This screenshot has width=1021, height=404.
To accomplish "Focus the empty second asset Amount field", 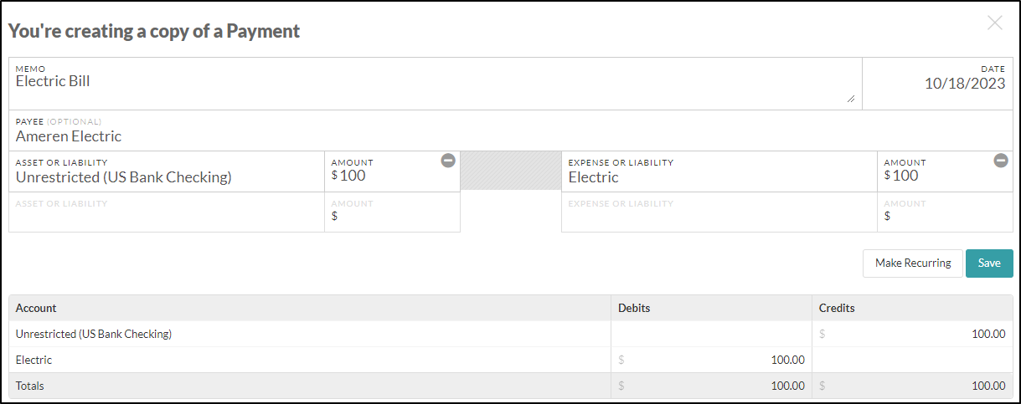I will (393, 212).
